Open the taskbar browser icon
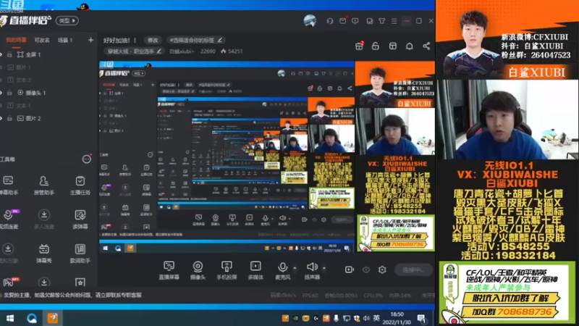The image size is (579, 326). coord(31,318)
